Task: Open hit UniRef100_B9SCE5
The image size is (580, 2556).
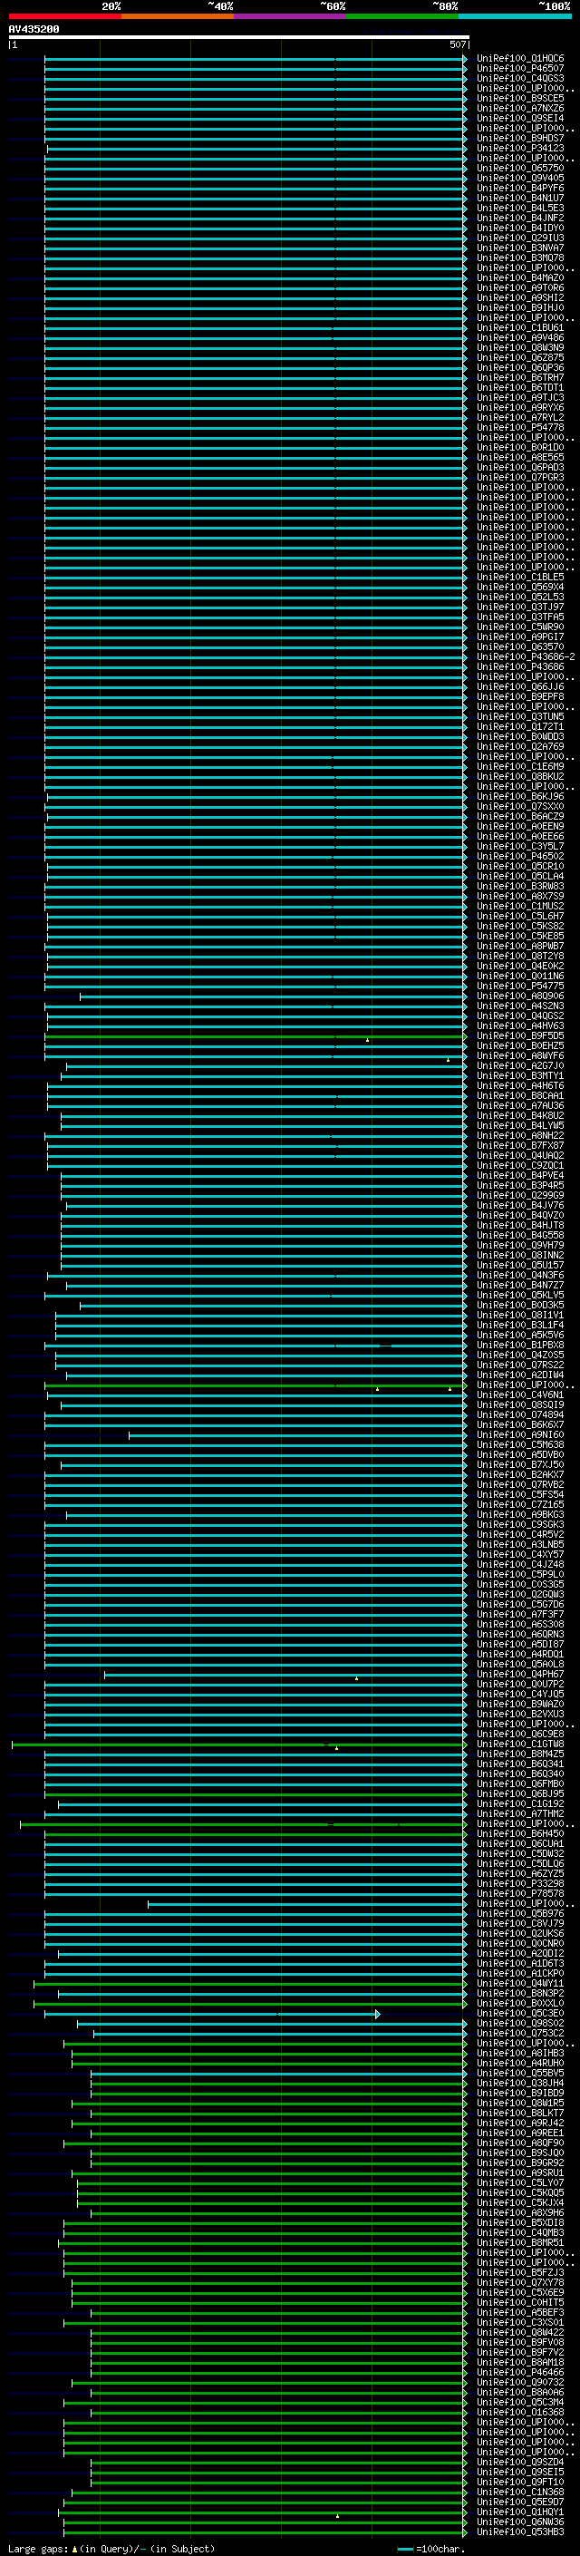Action: click(x=519, y=98)
